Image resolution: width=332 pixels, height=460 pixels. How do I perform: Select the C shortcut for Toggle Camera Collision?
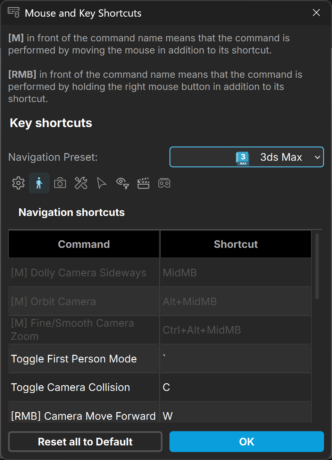(x=236, y=387)
